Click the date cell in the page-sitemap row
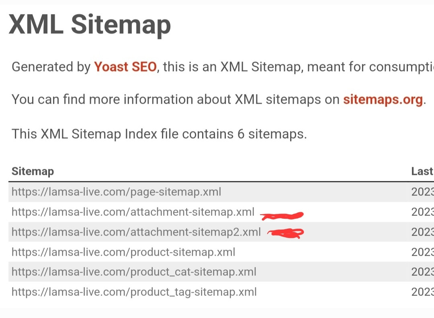The height and width of the screenshot is (318, 434). point(422,192)
